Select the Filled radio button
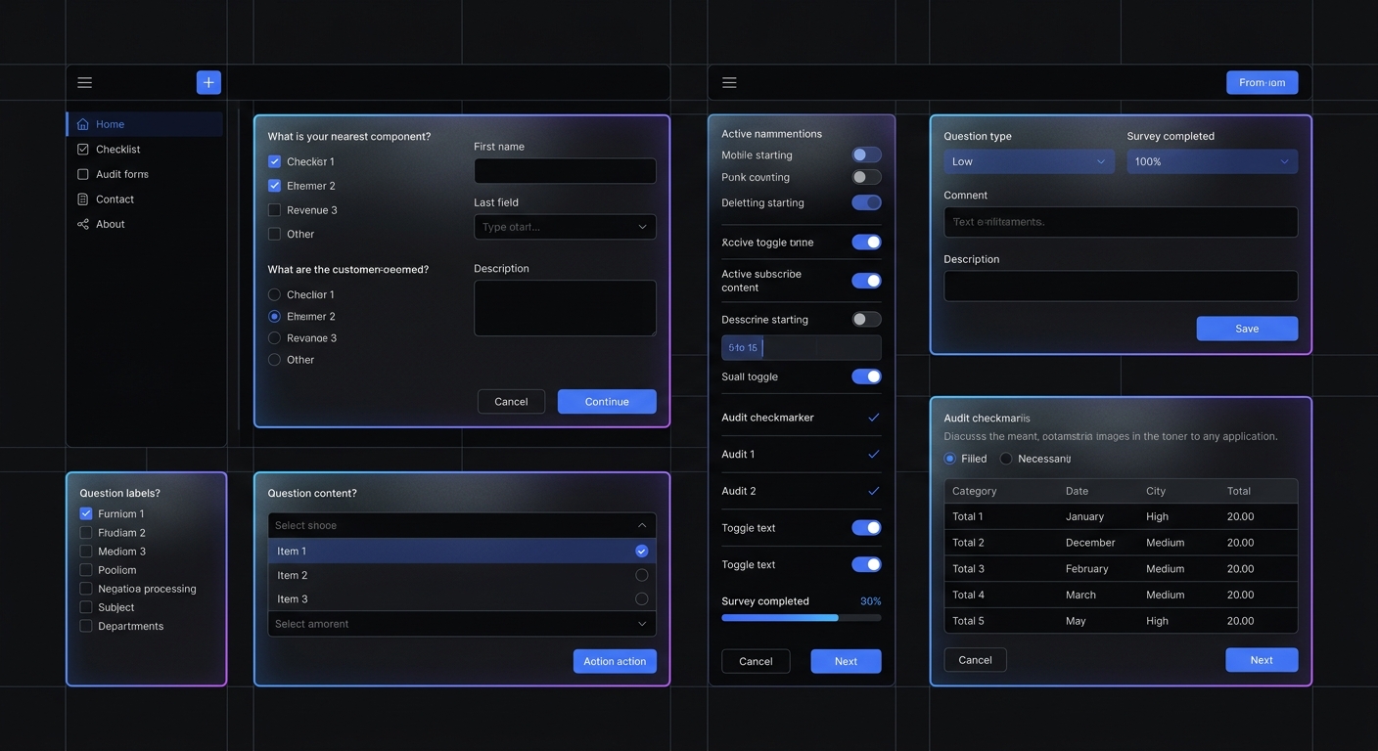 949,459
